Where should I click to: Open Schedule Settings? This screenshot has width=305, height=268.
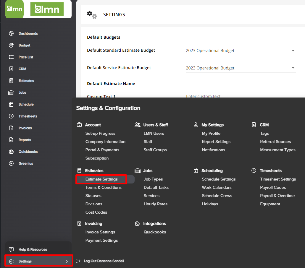(219, 179)
